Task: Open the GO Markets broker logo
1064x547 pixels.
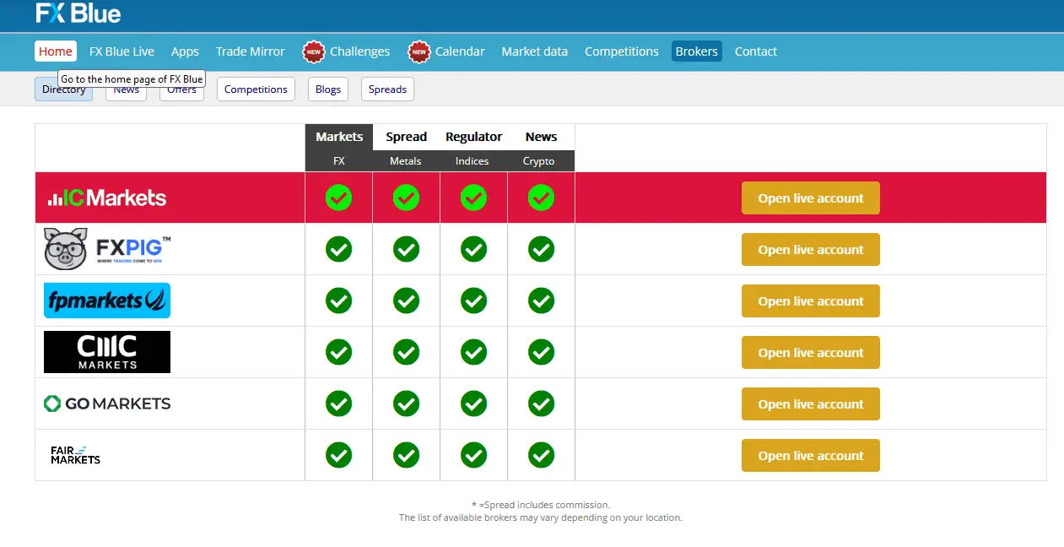Action: tap(107, 403)
